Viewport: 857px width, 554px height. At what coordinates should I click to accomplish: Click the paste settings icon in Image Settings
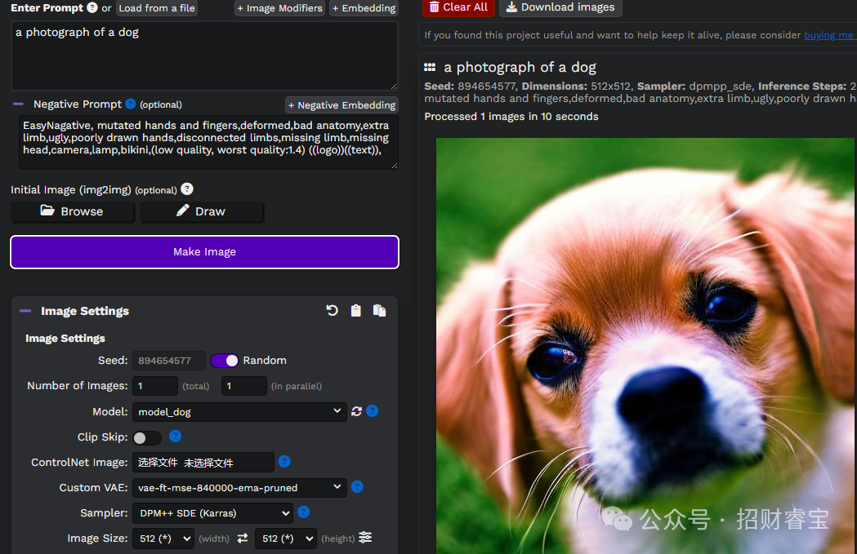point(379,311)
